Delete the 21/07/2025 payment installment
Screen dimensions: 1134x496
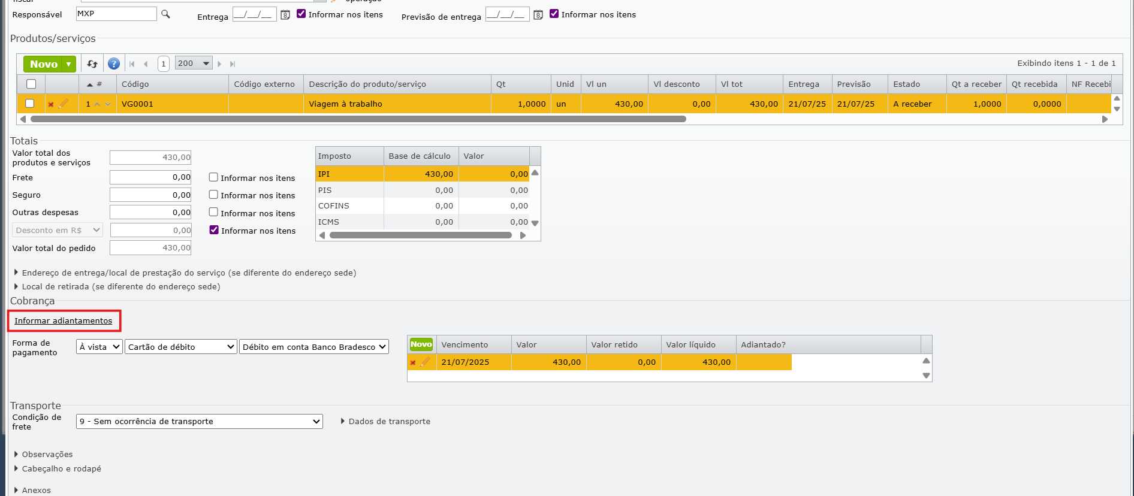[x=413, y=362]
